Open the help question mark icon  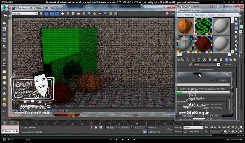[218, 6]
